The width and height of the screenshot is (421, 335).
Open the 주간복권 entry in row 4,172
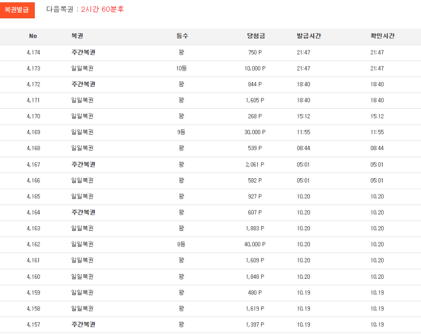pyautogui.click(x=83, y=85)
